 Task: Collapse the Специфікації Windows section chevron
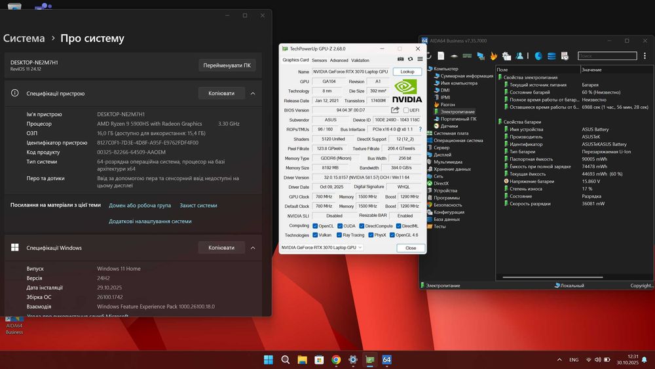click(x=253, y=248)
